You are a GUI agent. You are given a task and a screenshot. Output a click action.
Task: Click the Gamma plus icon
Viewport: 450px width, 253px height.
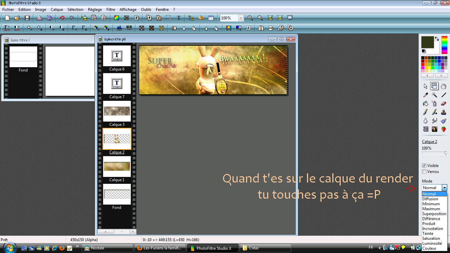tap(84, 28)
